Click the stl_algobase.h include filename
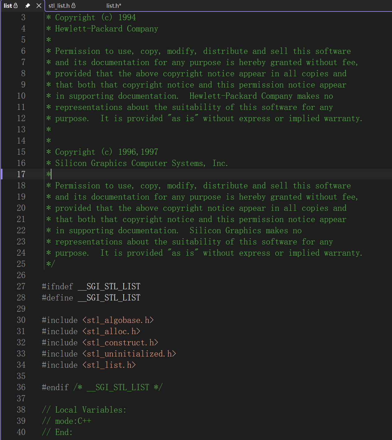The image size is (392, 440). 118,320
